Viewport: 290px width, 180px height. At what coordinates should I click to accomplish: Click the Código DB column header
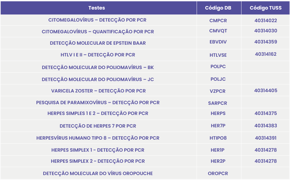[x=218, y=8]
